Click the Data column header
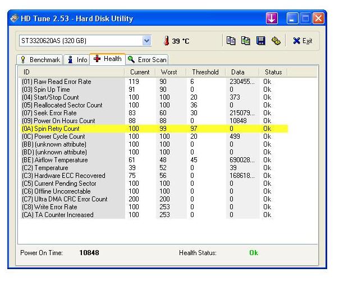 coord(242,72)
